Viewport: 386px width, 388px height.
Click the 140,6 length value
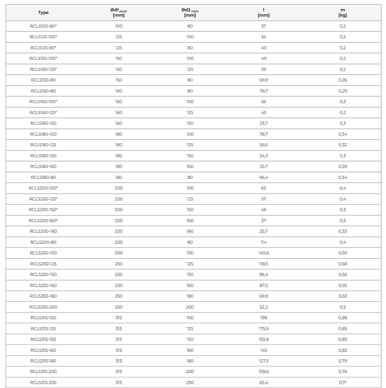[x=263, y=253]
